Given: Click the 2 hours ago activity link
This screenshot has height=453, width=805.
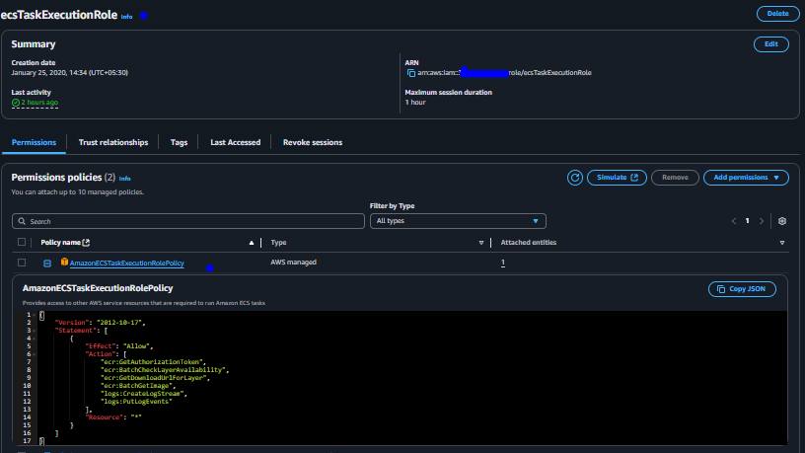Looking at the screenshot, I should (39, 103).
